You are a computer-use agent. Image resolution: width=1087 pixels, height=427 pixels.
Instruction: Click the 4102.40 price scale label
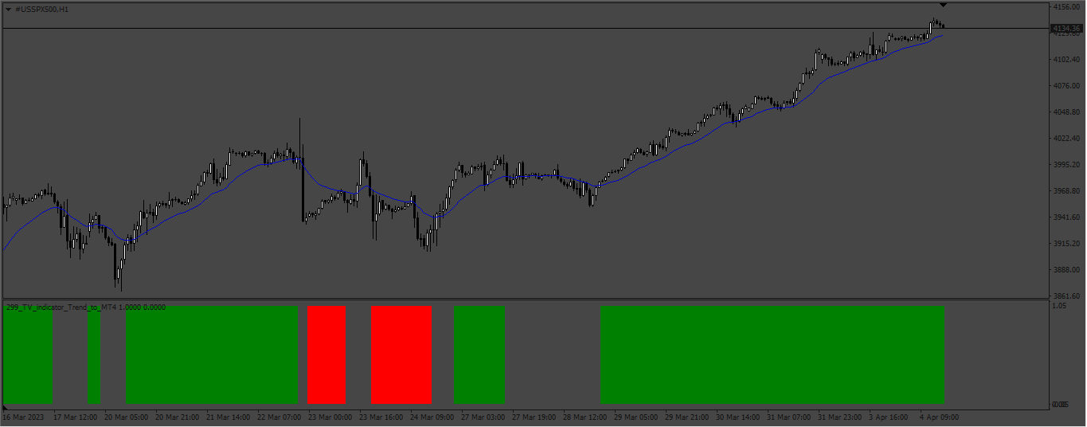[1065, 60]
